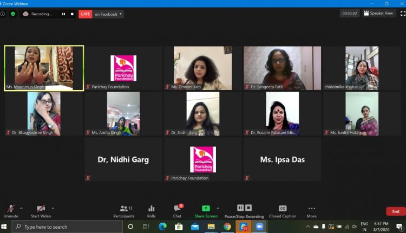Open the Polls icon

pos(152,210)
